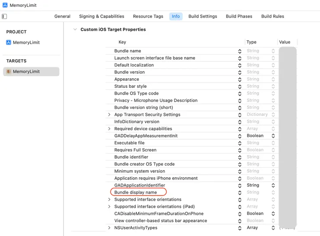Click the MemoryLimit project file icon

(9, 42)
